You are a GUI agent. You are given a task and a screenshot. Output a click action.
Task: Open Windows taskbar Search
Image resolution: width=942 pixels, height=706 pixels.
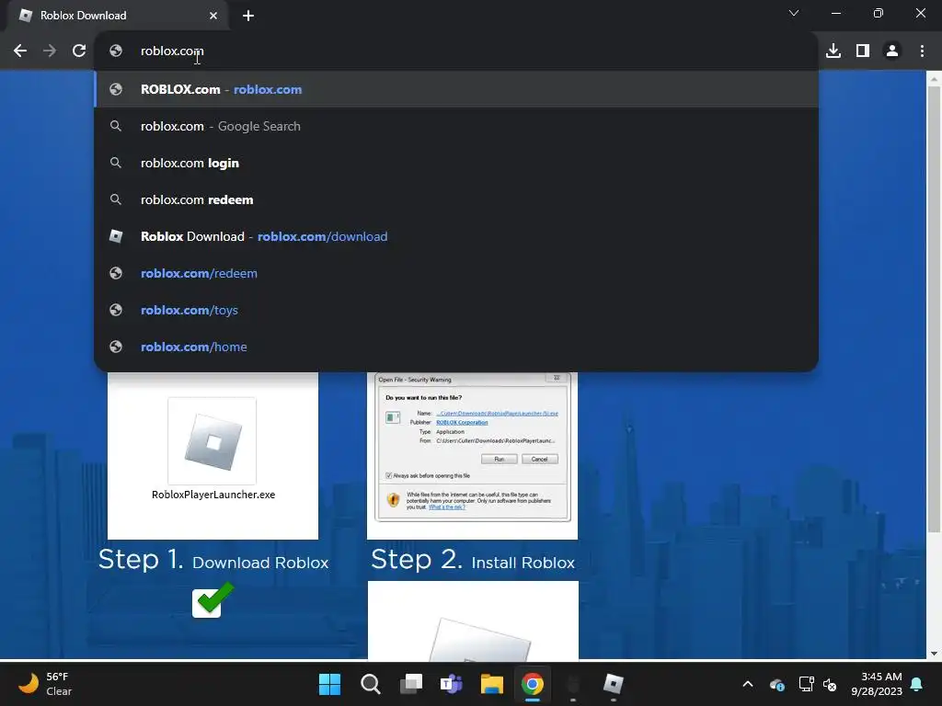pos(370,684)
